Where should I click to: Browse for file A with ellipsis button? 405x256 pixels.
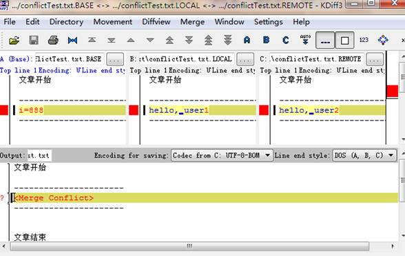tap(115, 59)
